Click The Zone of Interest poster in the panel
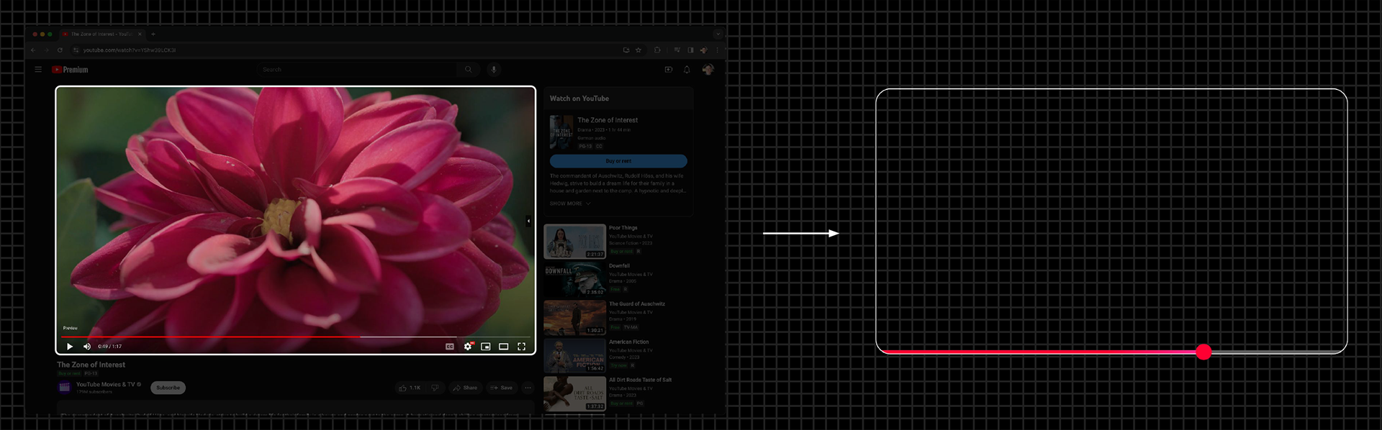 (x=561, y=132)
